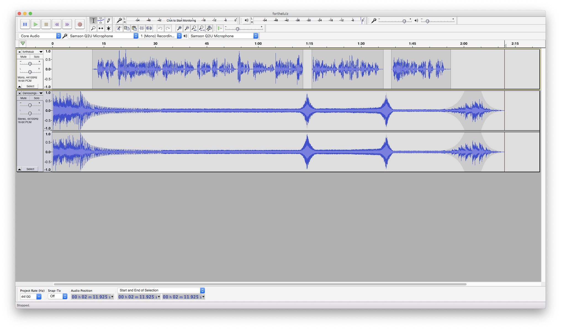
Task: Solo the forthelulz track
Action: click(37, 57)
